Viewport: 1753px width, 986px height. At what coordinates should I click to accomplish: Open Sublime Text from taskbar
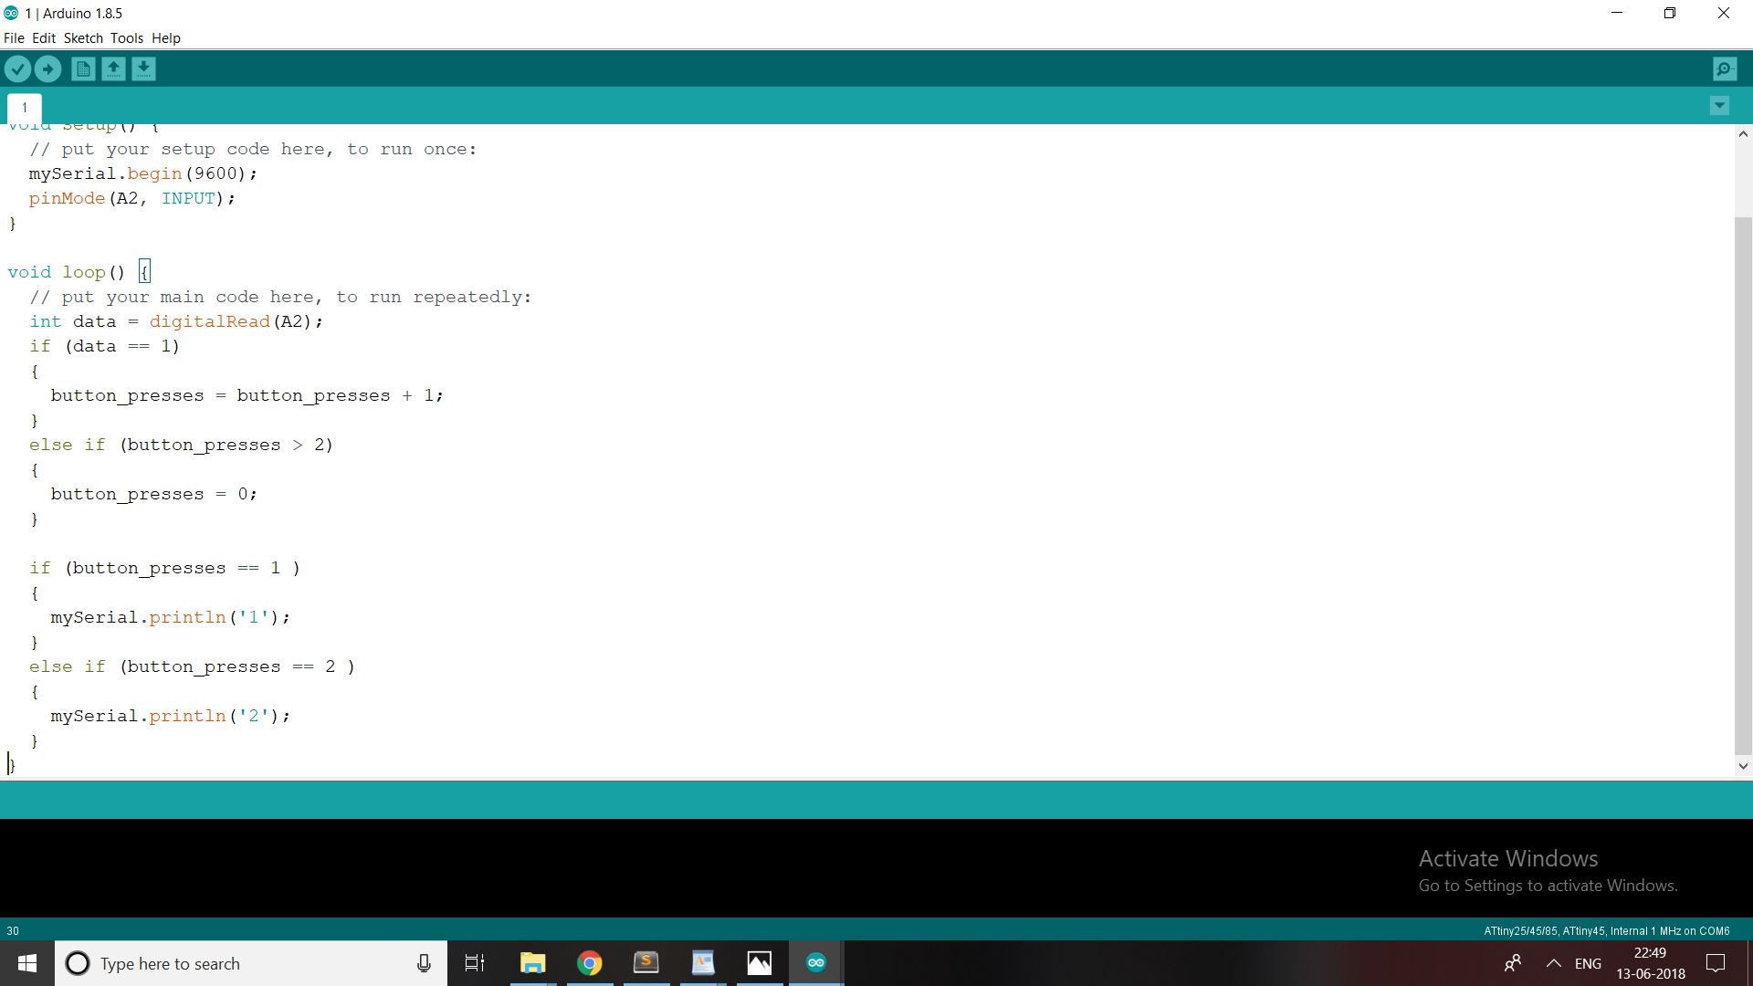(x=646, y=963)
